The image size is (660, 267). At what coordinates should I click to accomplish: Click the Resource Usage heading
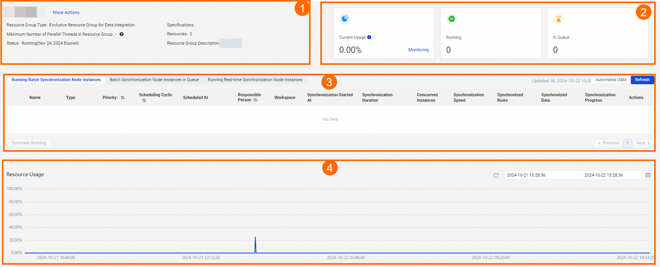pos(25,174)
